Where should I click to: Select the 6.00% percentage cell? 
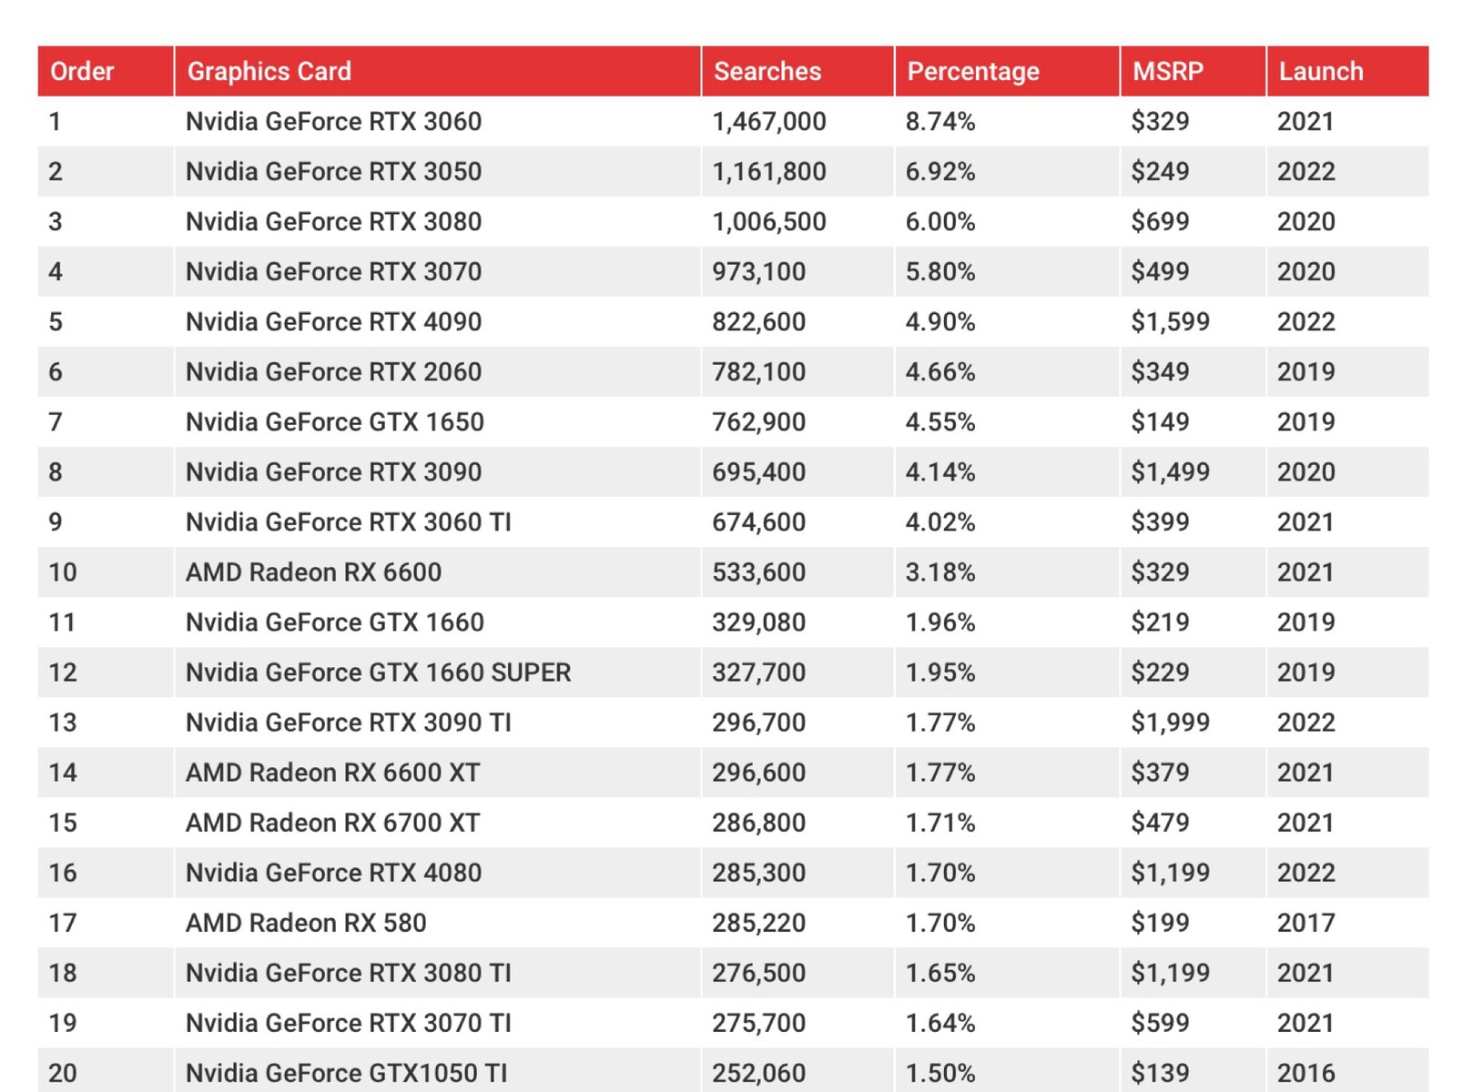click(940, 221)
